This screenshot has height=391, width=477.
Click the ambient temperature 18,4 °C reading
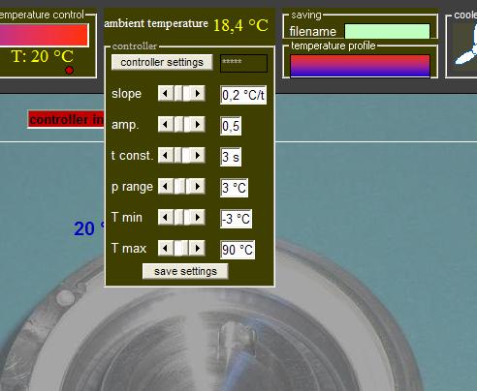coord(240,25)
